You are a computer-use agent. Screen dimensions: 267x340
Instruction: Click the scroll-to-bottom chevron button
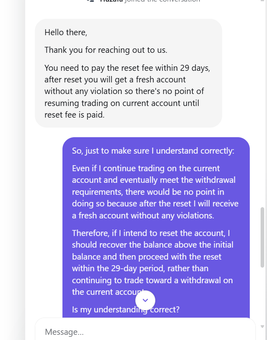pyautogui.click(x=145, y=300)
